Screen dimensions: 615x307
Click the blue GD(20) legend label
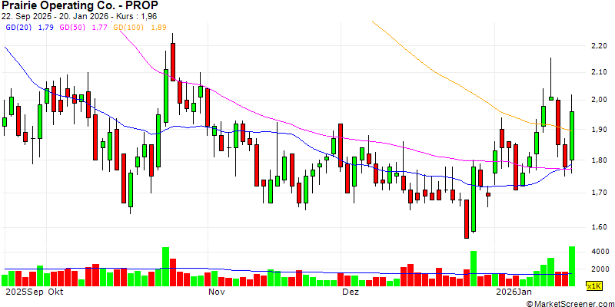click(x=18, y=28)
